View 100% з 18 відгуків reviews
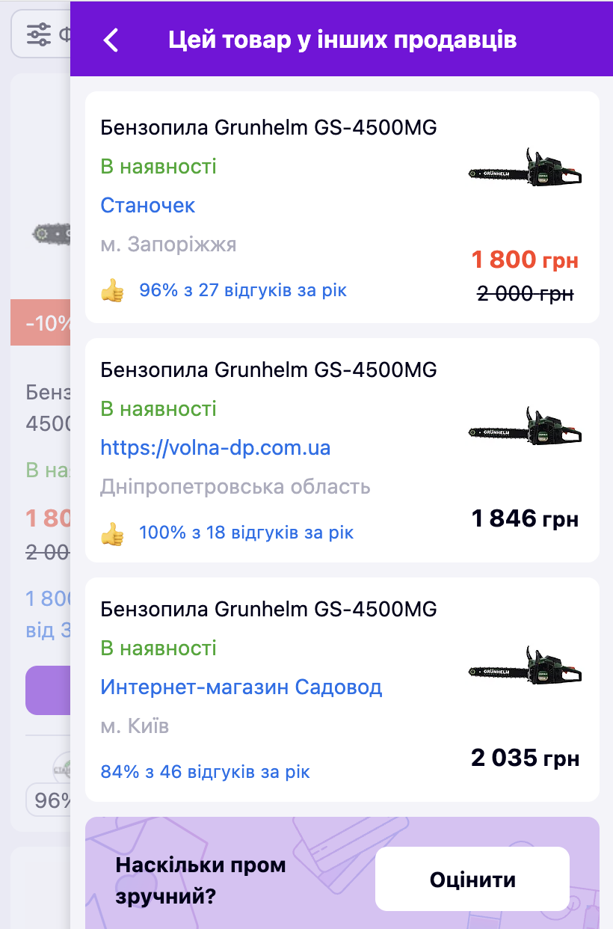 coord(246,533)
